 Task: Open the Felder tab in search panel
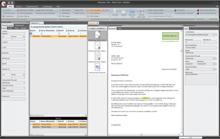click(x=17, y=28)
